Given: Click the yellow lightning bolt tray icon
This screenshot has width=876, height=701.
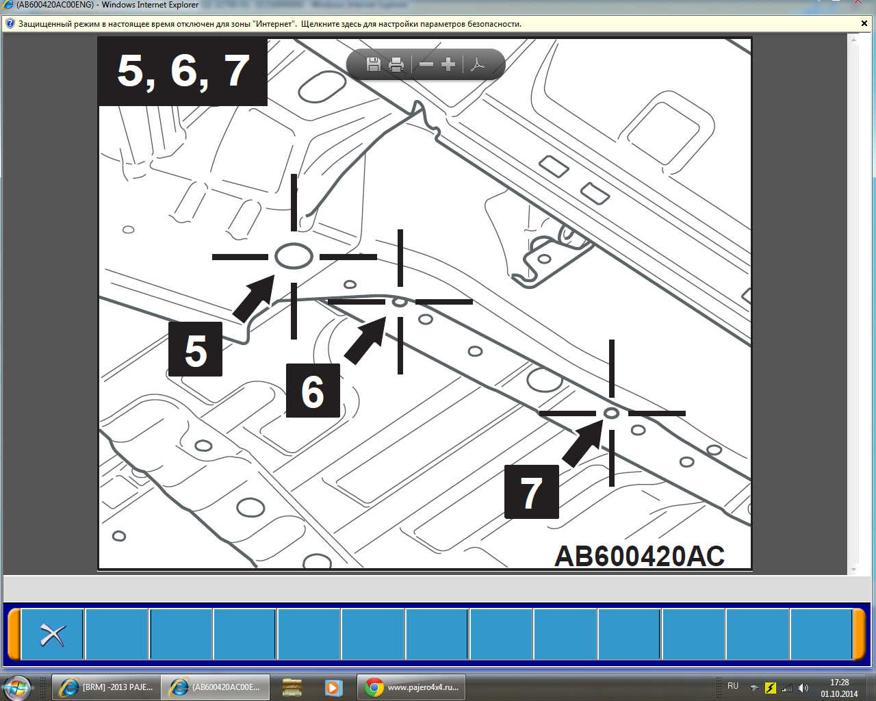Looking at the screenshot, I should pos(771,688).
